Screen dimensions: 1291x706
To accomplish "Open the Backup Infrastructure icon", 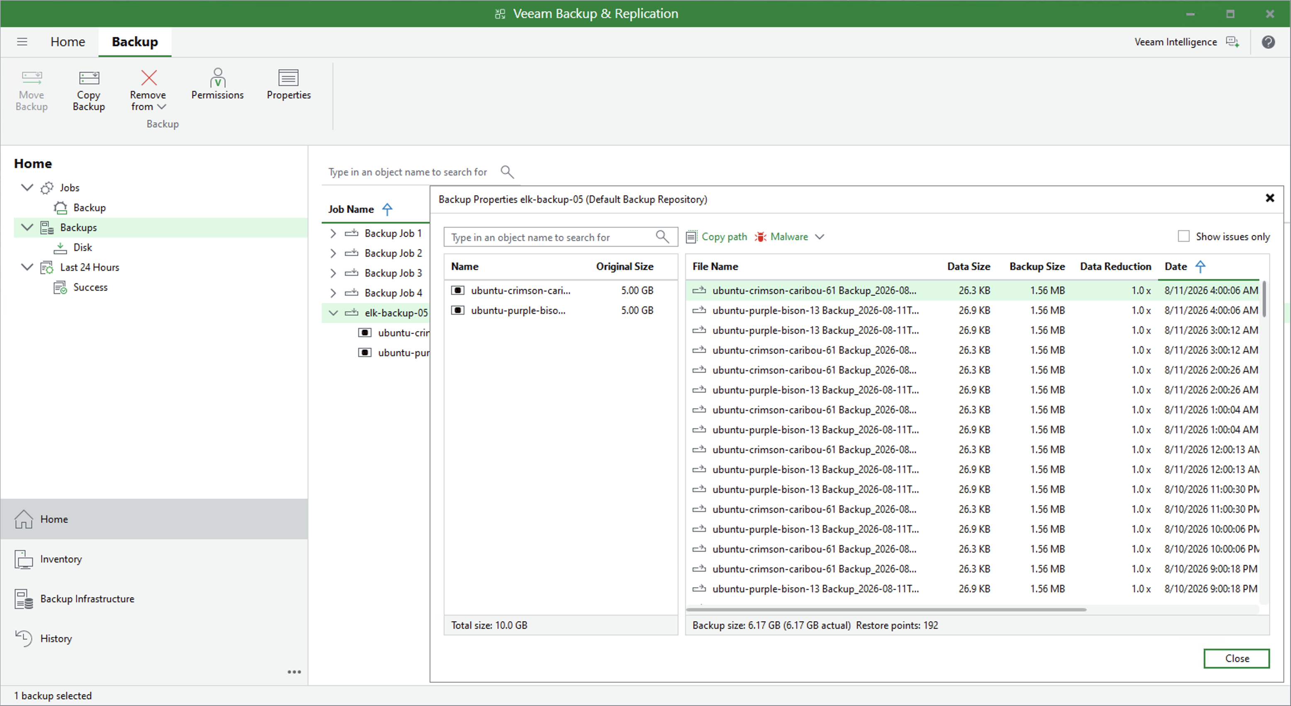I will coord(24,599).
